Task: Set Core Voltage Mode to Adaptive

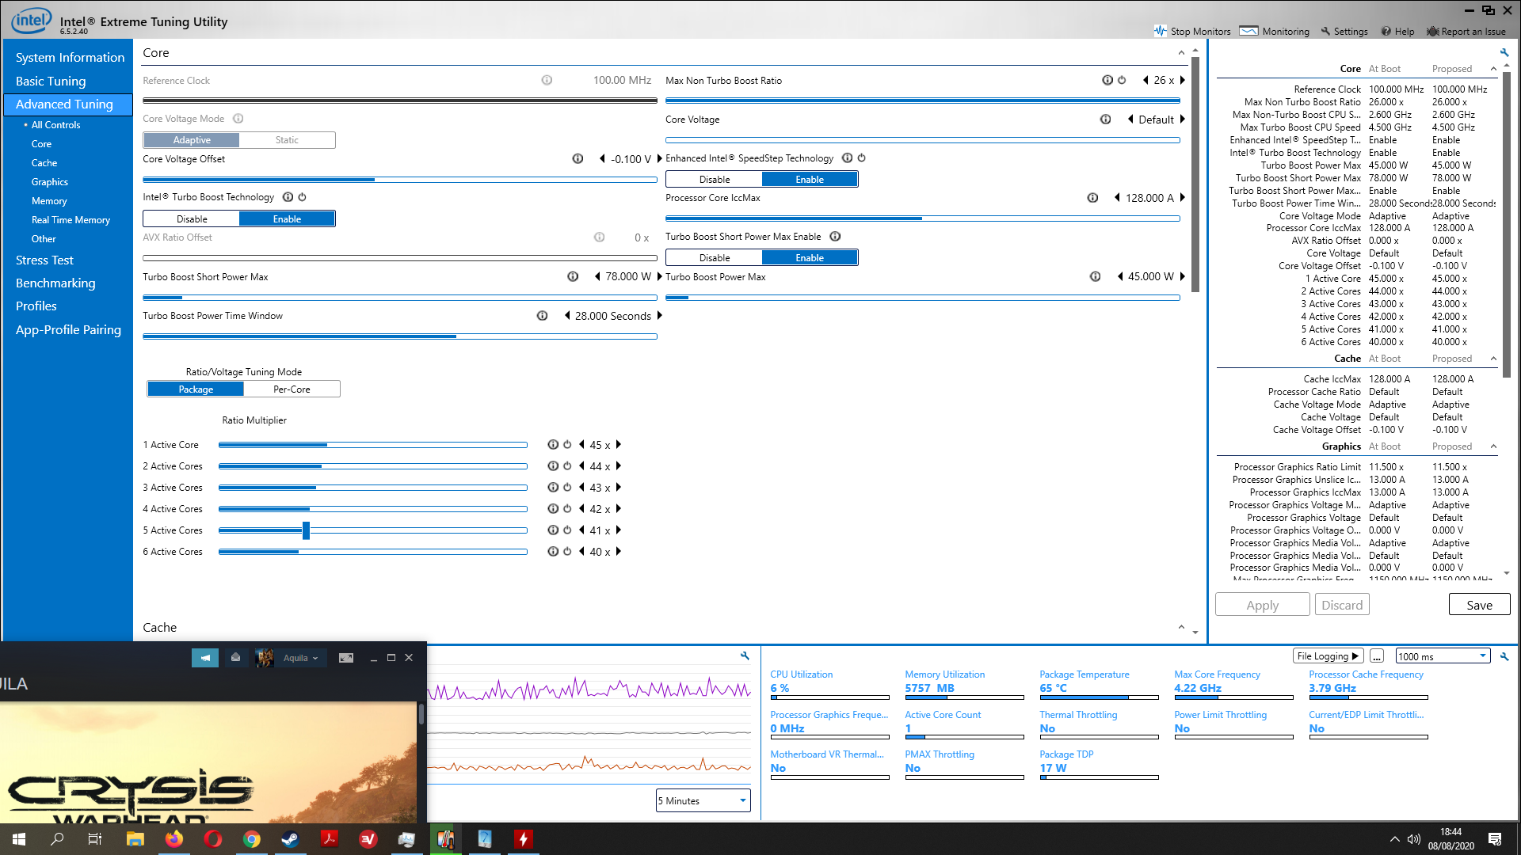Action: coord(192,140)
